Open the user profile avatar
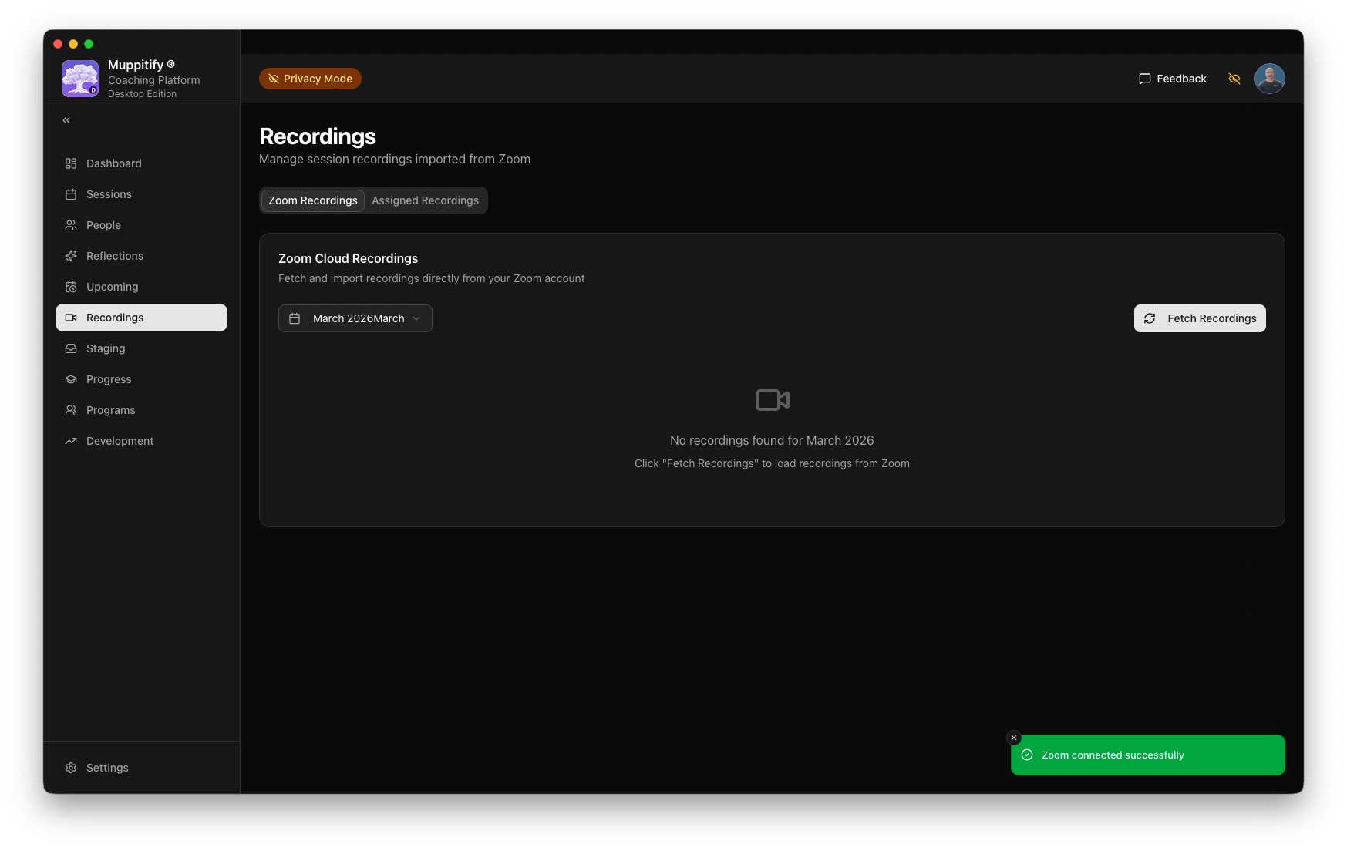The height and width of the screenshot is (851, 1347). [1269, 79]
